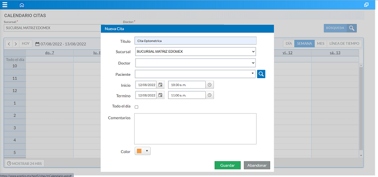Viewport: 378px width, 177px height.
Task: Search for a patient with magnifier button
Action: click(261, 74)
